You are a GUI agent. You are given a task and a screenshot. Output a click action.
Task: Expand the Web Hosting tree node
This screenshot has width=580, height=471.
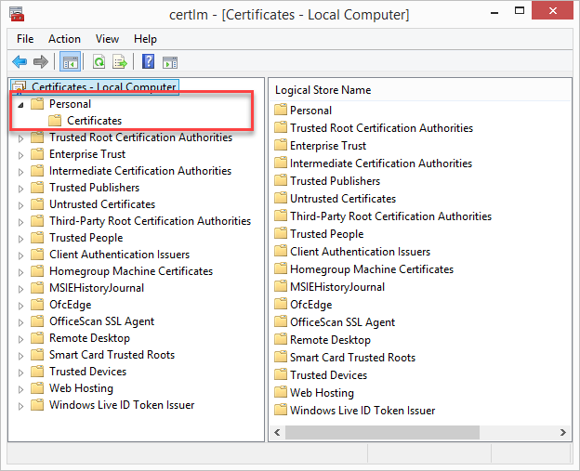(21, 388)
